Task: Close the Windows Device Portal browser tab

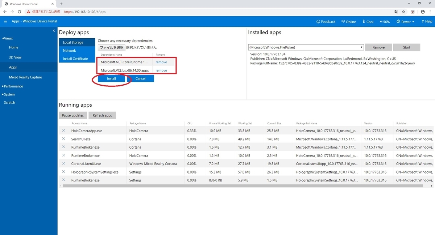Action: (52, 4)
